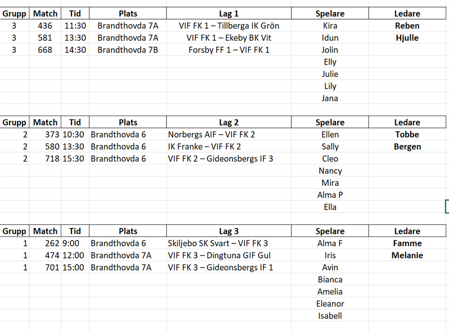
Task: Click the 'Norbergs AIF – VIF FK 2' cell
Action: point(211,134)
